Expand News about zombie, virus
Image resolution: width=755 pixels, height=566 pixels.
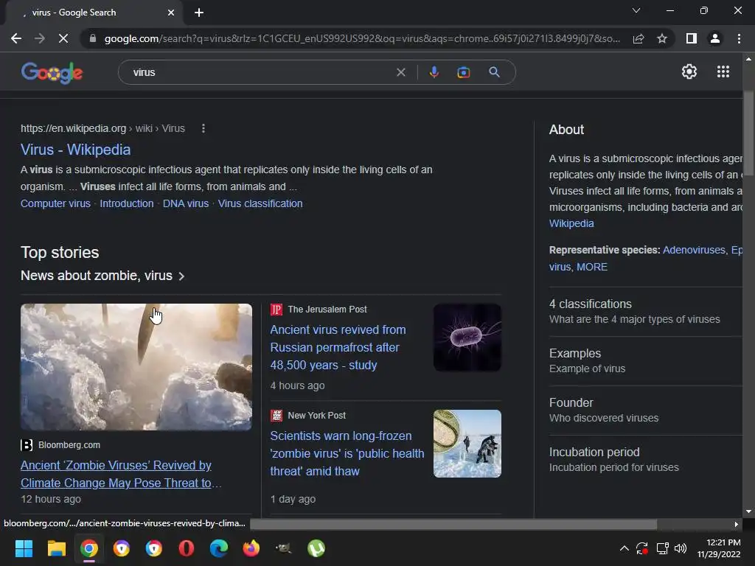click(x=102, y=276)
